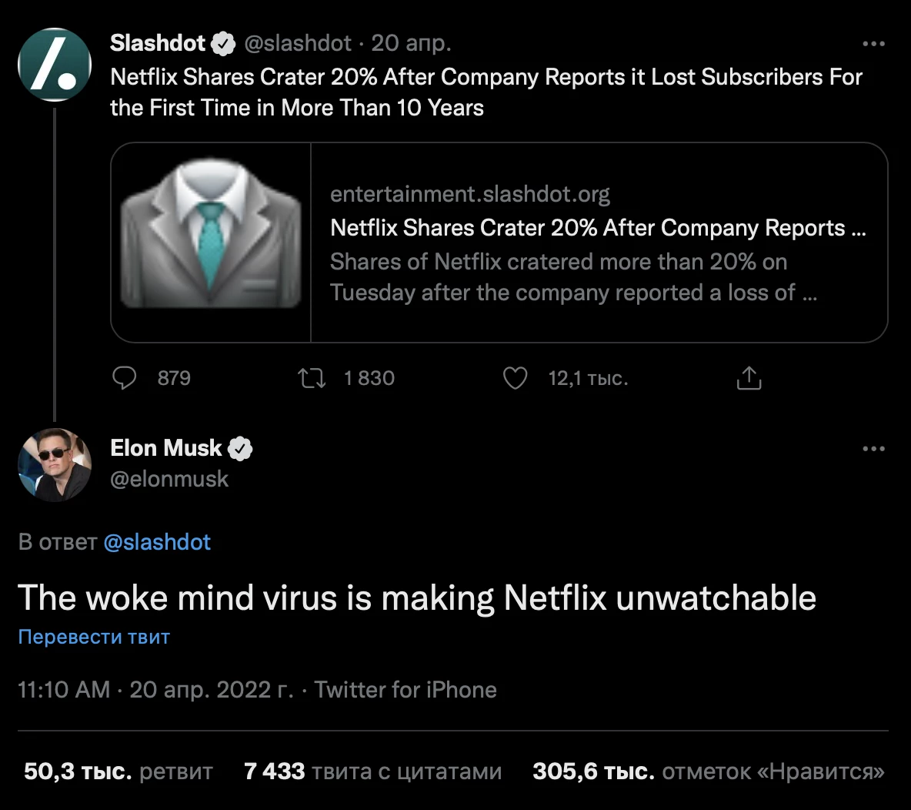The width and height of the screenshot is (911, 810).
Task: Open the share icon under the Slashdot tweet
Action: click(749, 378)
